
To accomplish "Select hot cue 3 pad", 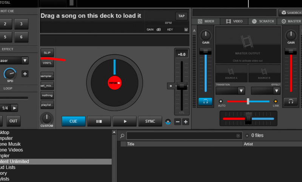I will 22,24.
